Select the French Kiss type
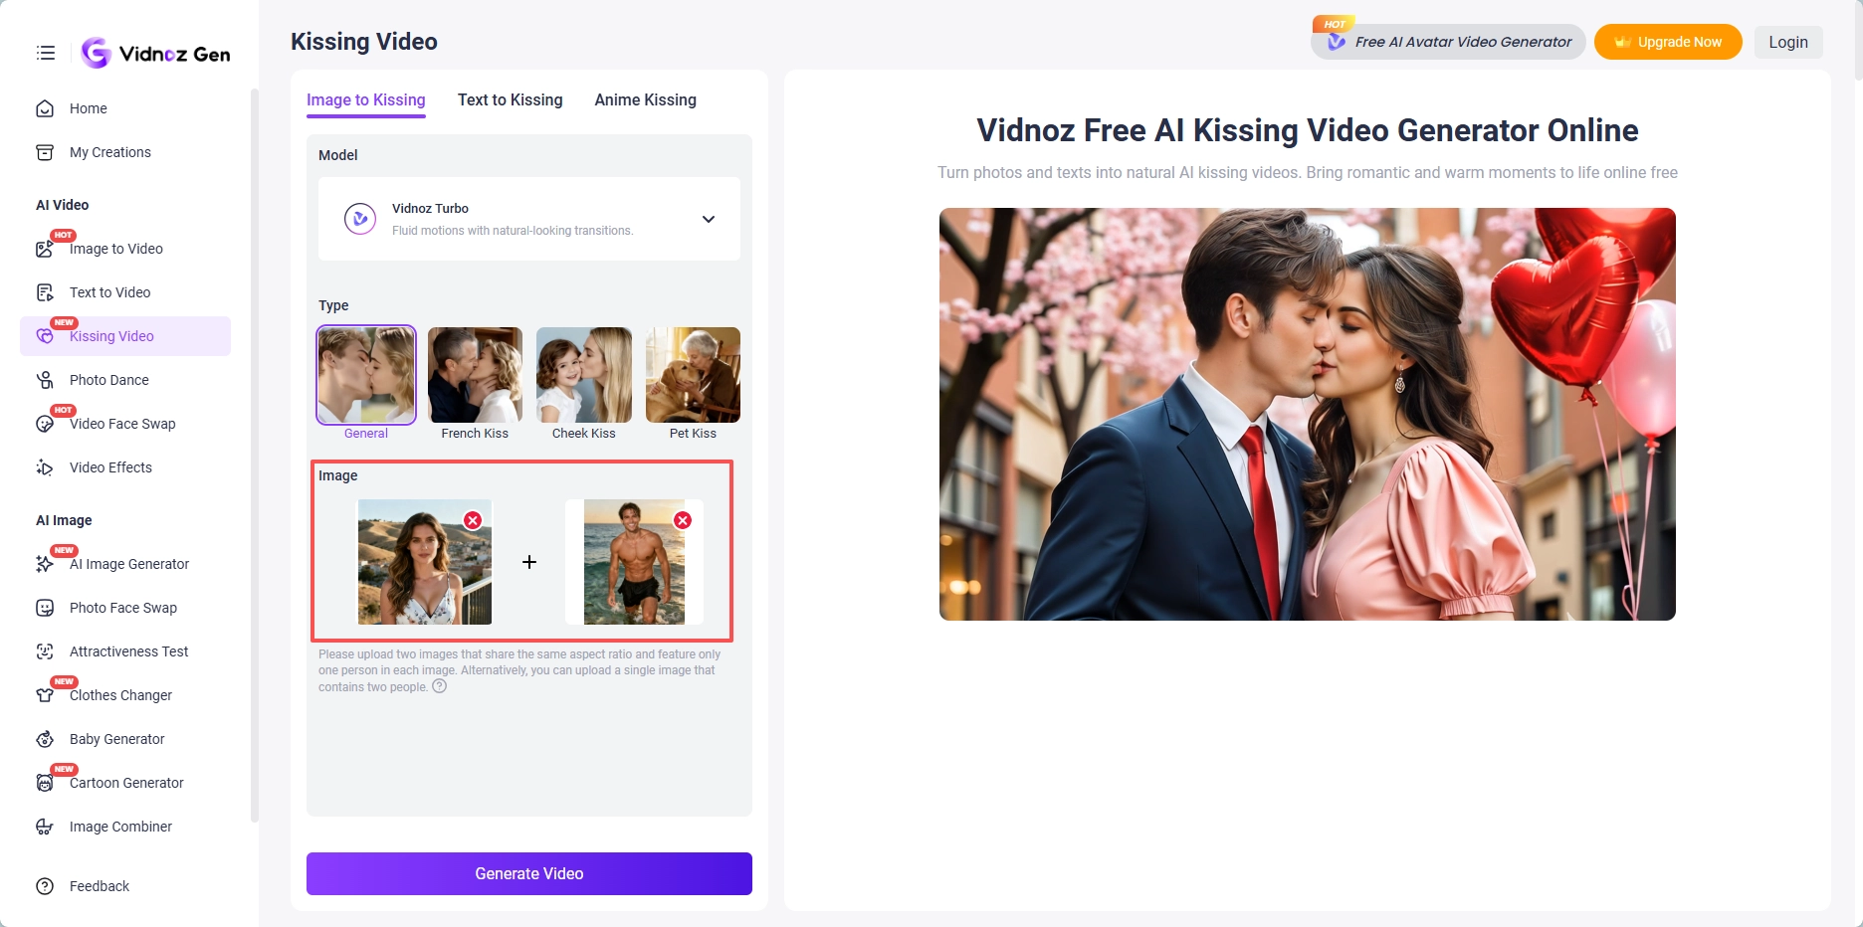 [474, 375]
